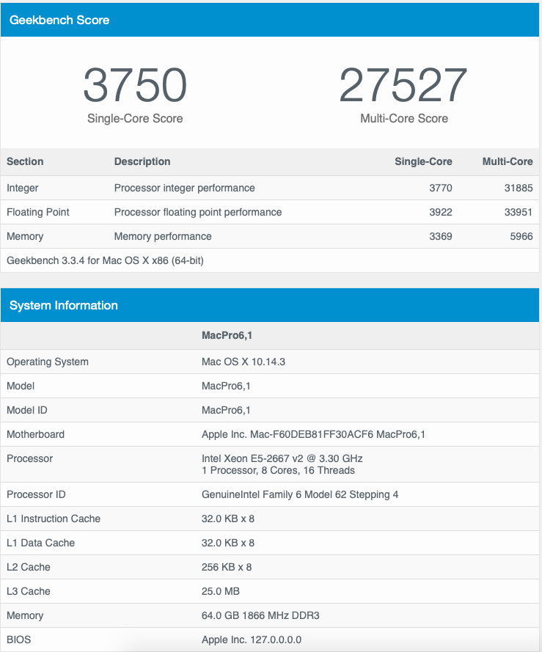Select 'Processor floating point performance' description
This screenshot has height=652, width=542.
coord(198,212)
